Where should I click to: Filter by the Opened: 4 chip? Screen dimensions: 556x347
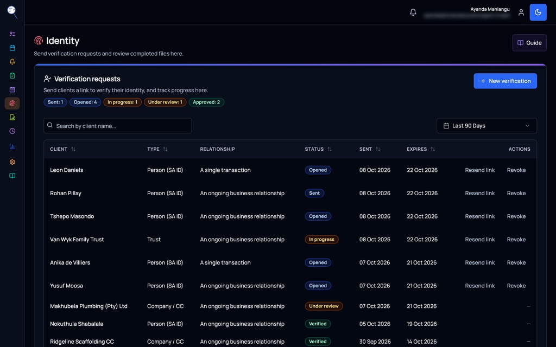pyautogui.click(x=85, y=102)
